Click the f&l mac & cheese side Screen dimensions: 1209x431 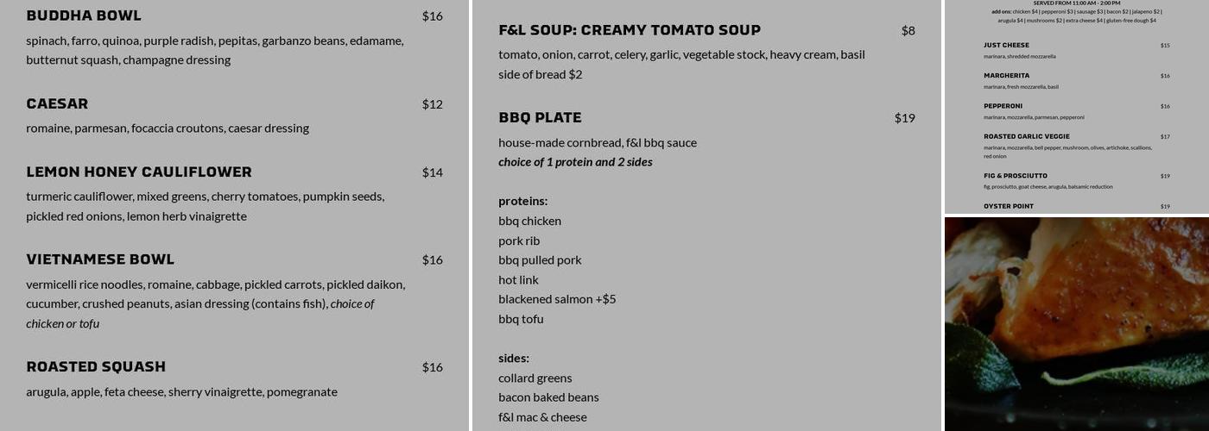click(x=542, y=417)
